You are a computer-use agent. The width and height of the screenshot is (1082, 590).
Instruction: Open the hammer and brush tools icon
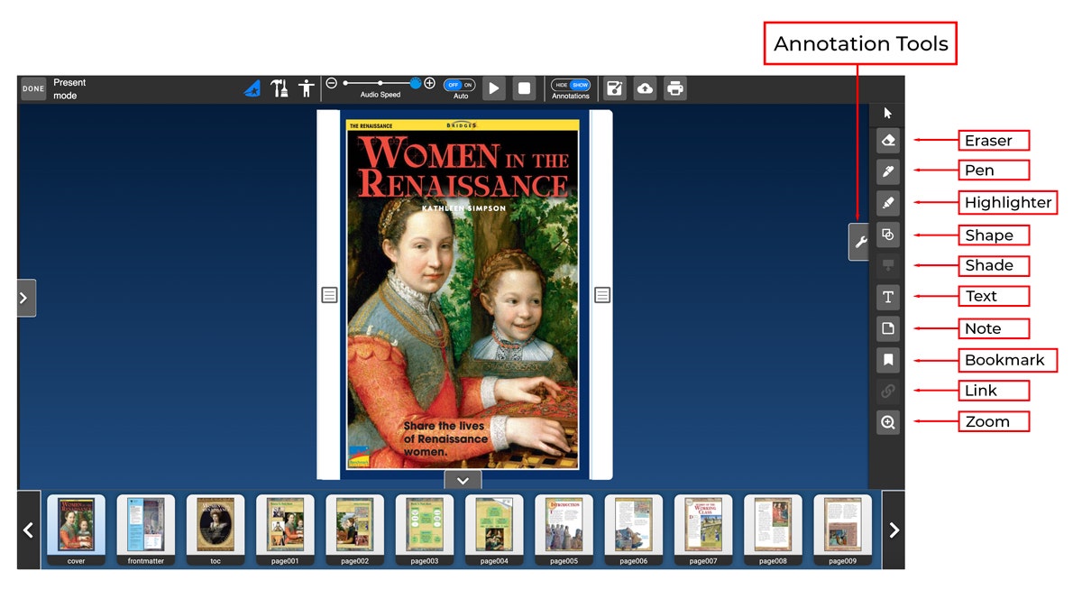click(x=280, y=88)
